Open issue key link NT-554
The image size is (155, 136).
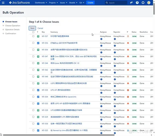coord(45,50)
